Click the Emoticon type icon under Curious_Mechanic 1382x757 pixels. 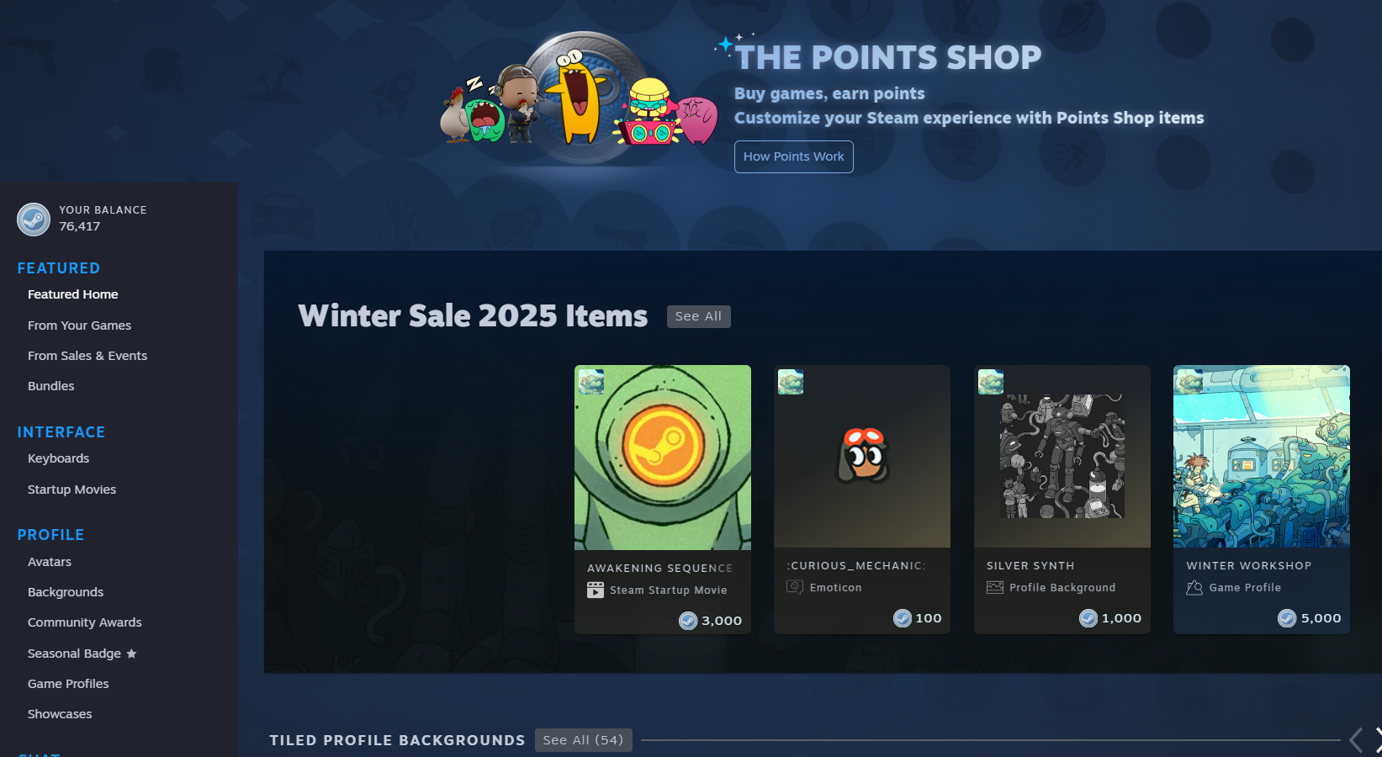[x=795, y=587]
